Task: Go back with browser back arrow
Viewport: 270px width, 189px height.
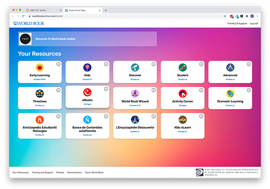Action: (x=13, y=16)
